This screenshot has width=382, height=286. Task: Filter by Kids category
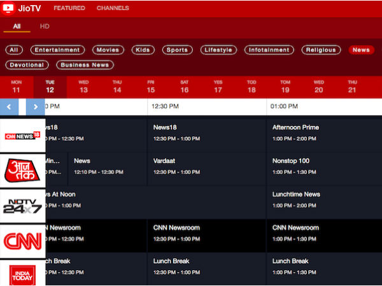143,50
